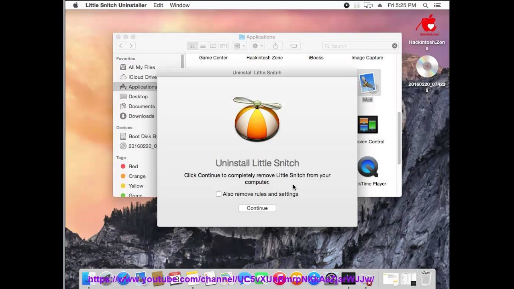Open the Apple menu

point(75,5)
